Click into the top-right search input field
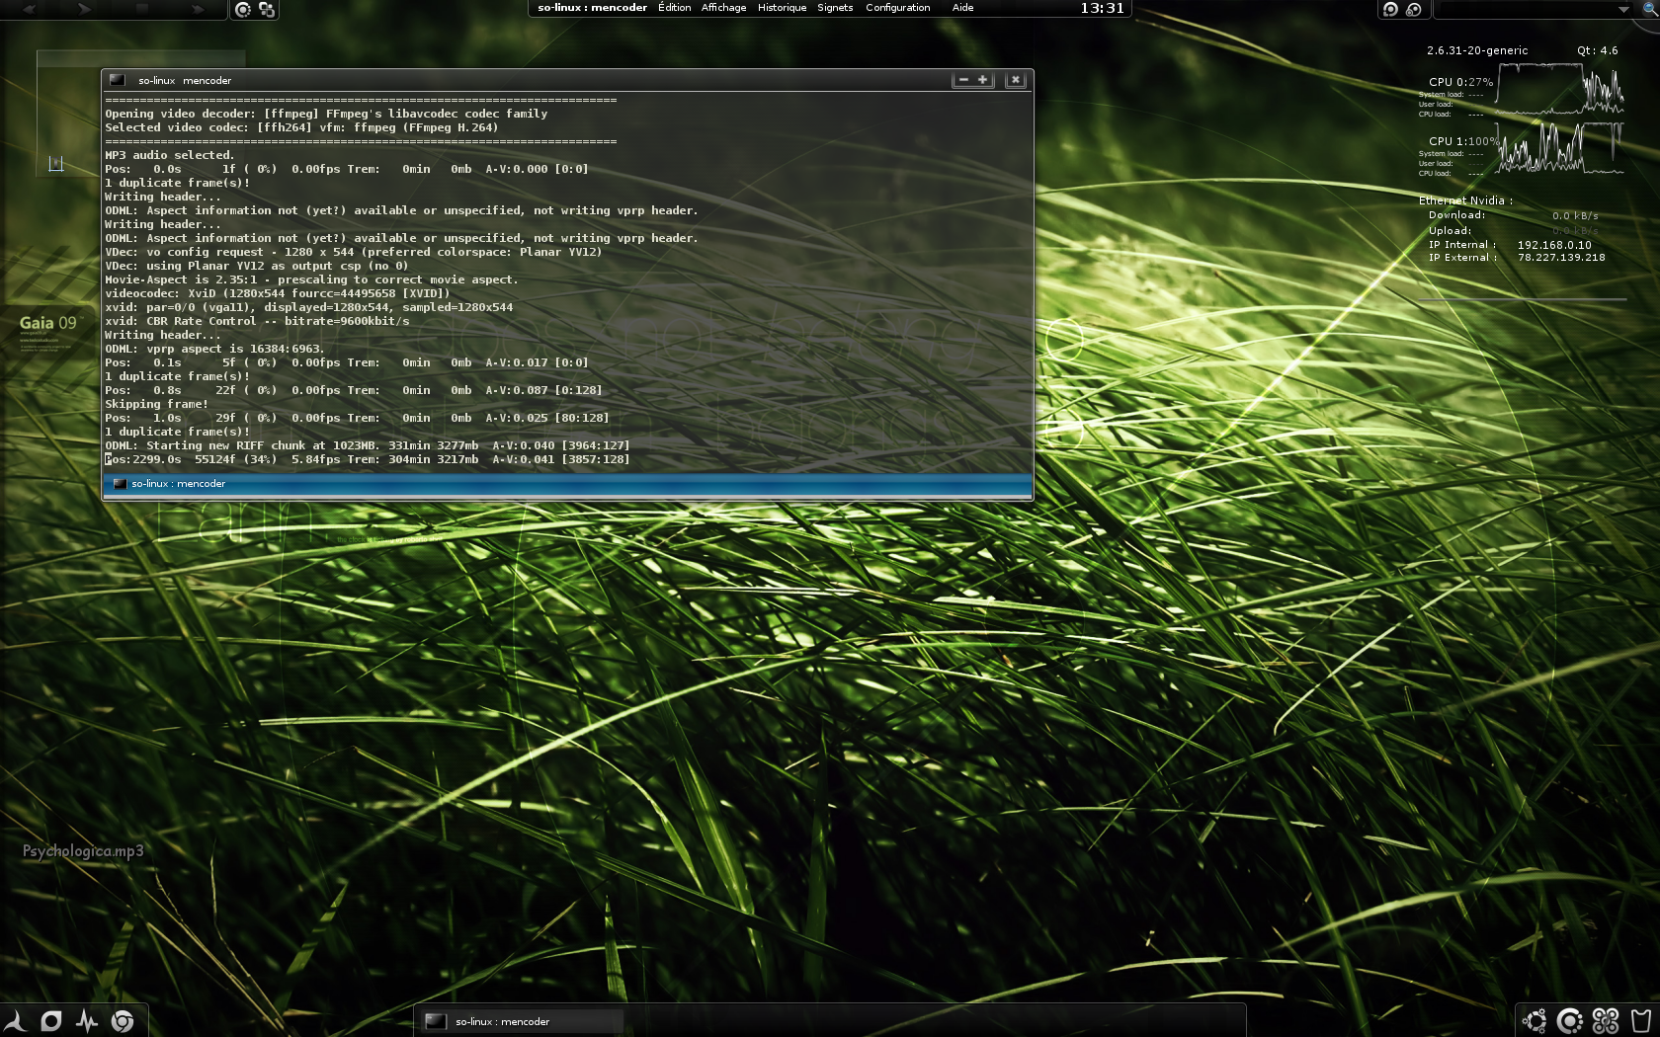Screen dimensions: 1660x1037 (x=1527, y=9)
